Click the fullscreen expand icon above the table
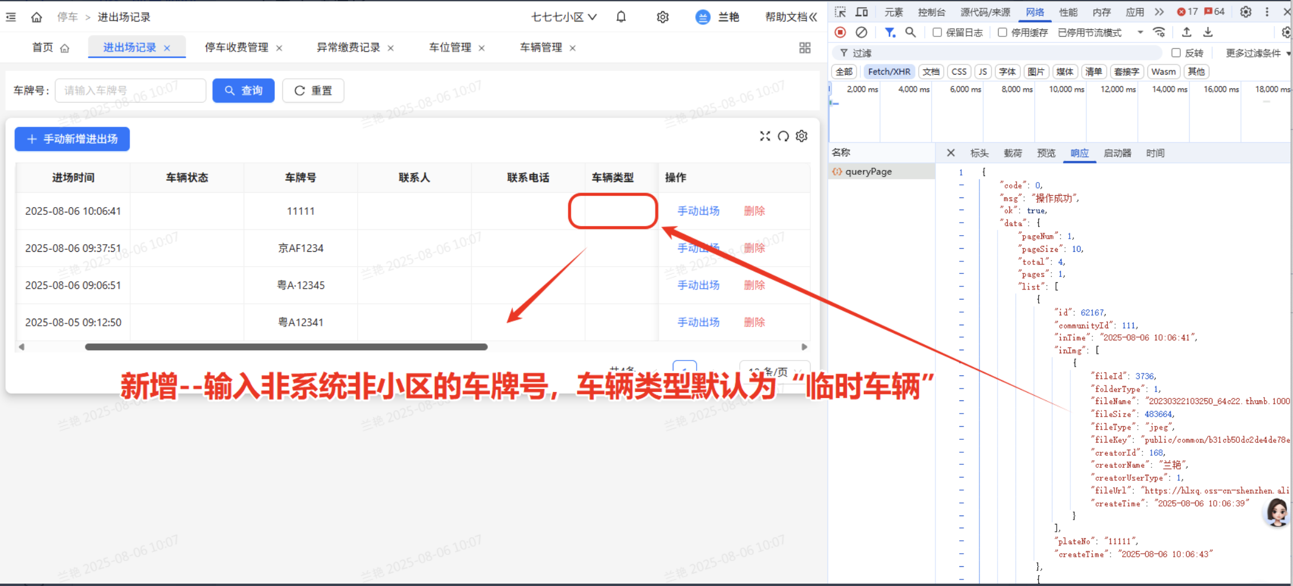 (765, 136)
